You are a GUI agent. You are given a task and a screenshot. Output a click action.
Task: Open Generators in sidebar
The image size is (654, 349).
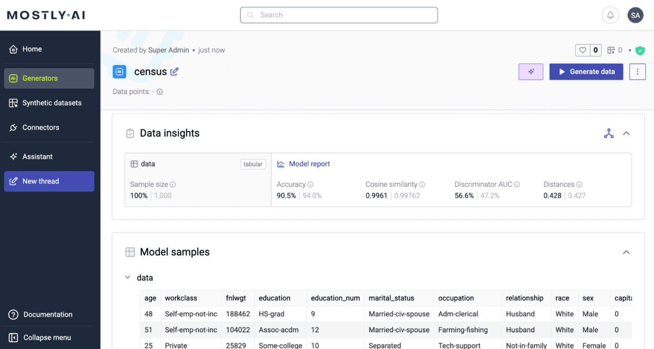(x=49, y=78)
